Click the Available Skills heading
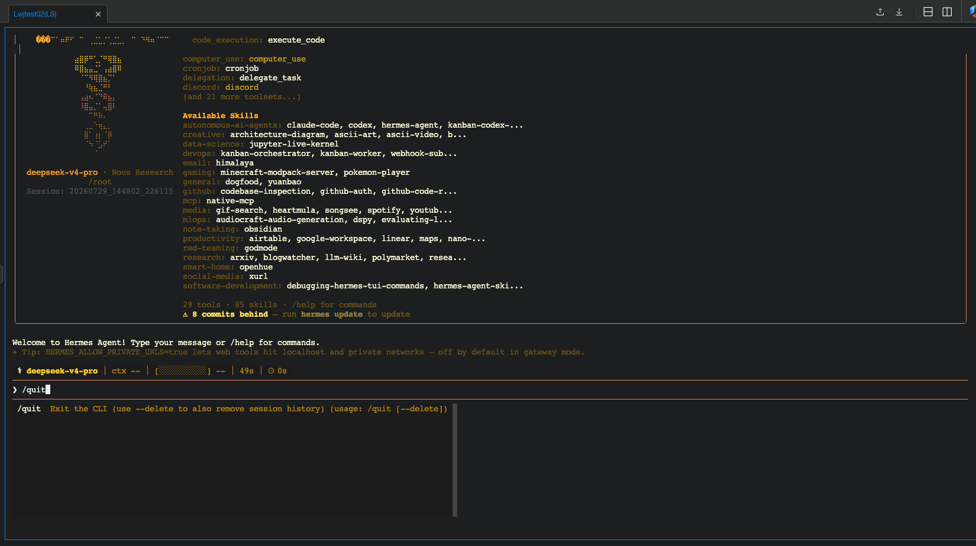 click(221, 116)
